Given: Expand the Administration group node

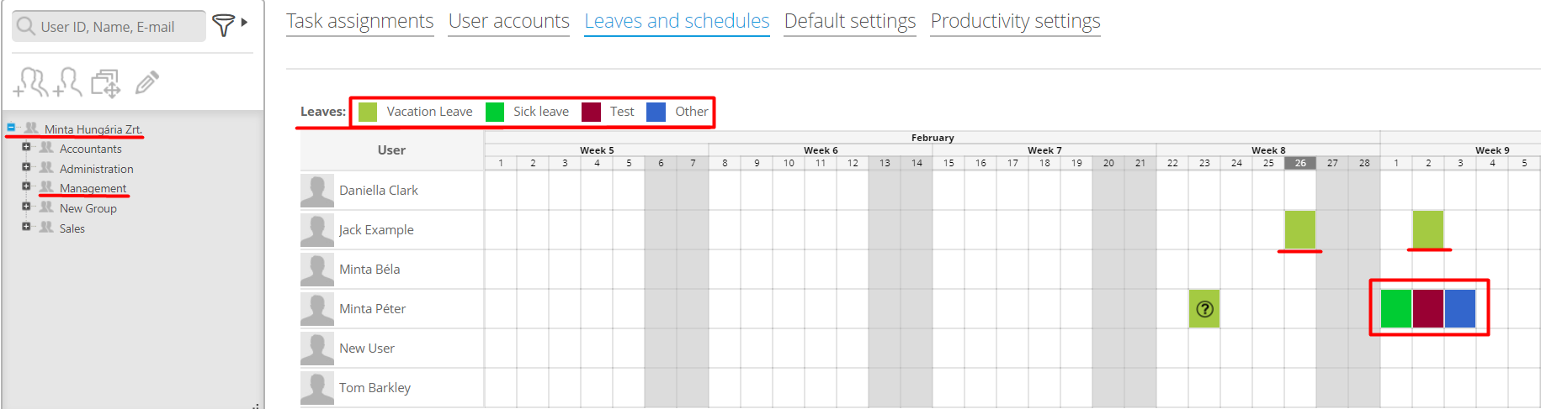Looking at the screenshot, I should (26, 167).
